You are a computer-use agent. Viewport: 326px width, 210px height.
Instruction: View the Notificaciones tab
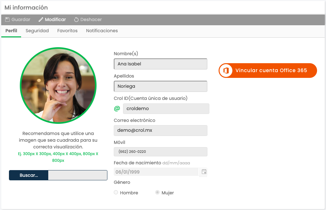click(x=102, y=31)
